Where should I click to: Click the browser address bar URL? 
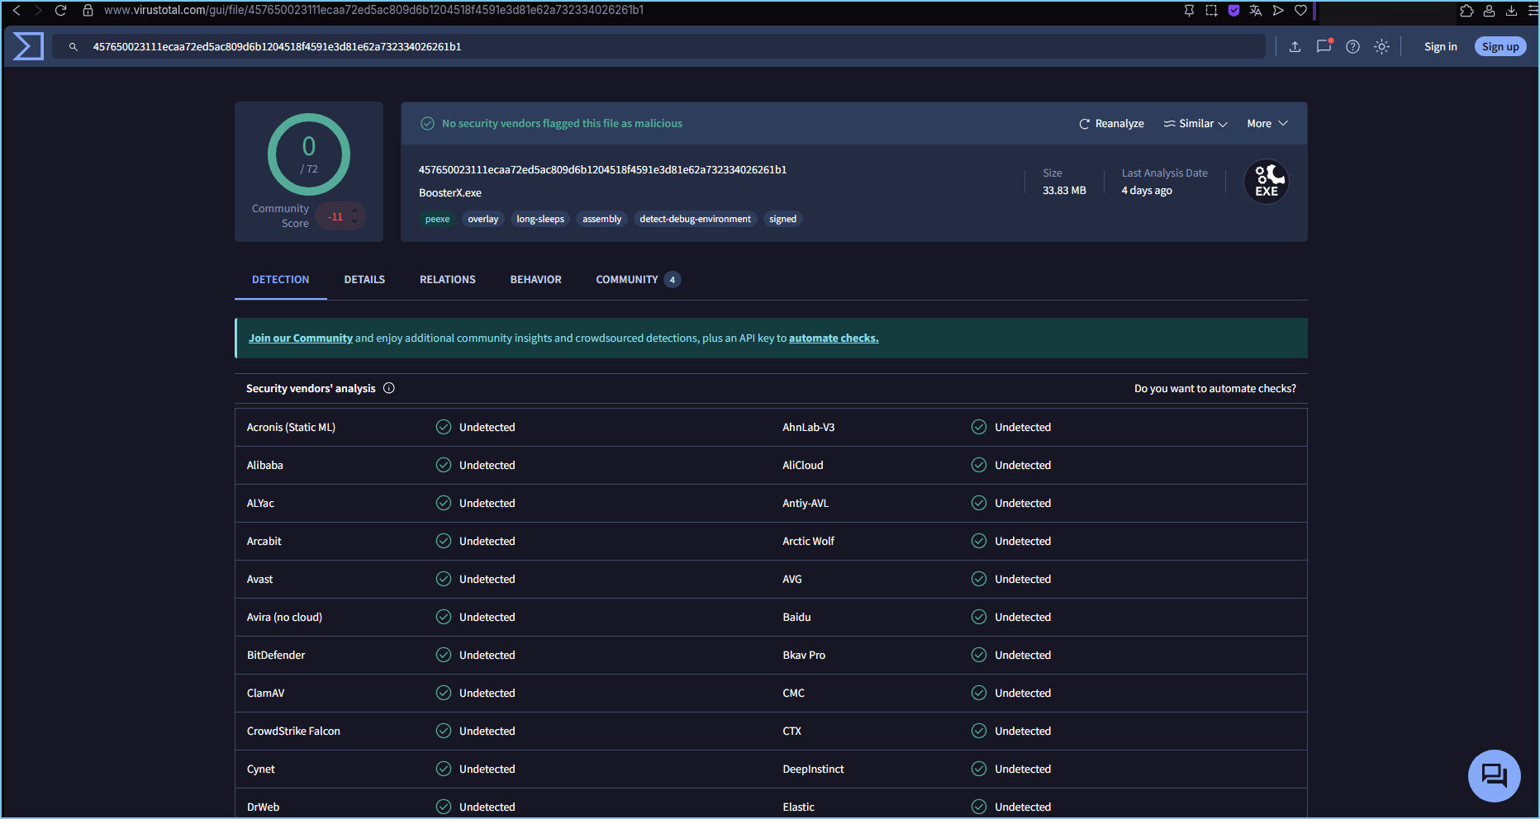[x=373, y=11]
